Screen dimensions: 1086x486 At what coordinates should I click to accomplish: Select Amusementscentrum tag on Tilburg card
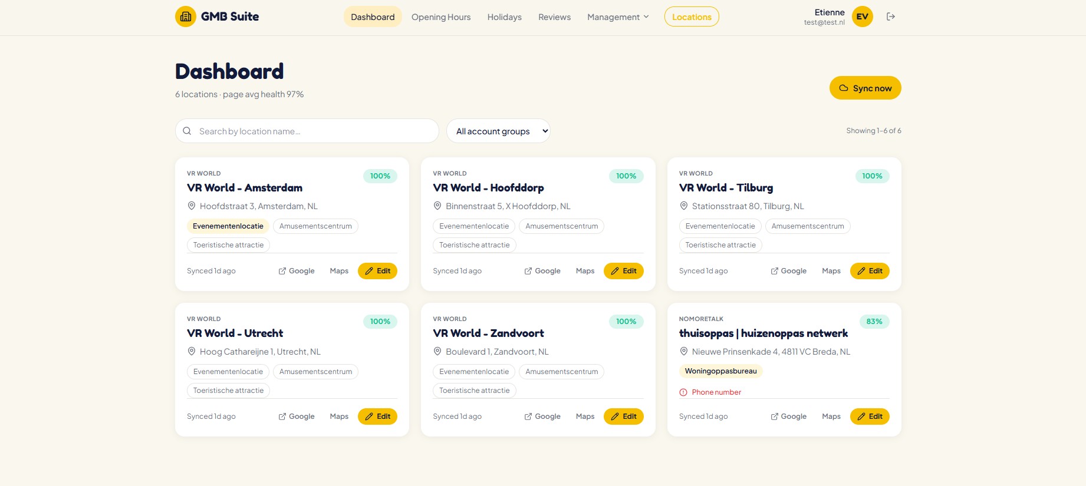pyautogui.click(x=808, y=226)
